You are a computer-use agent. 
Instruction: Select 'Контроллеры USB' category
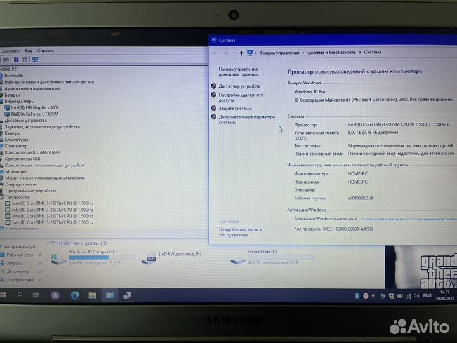pos(22,159)
